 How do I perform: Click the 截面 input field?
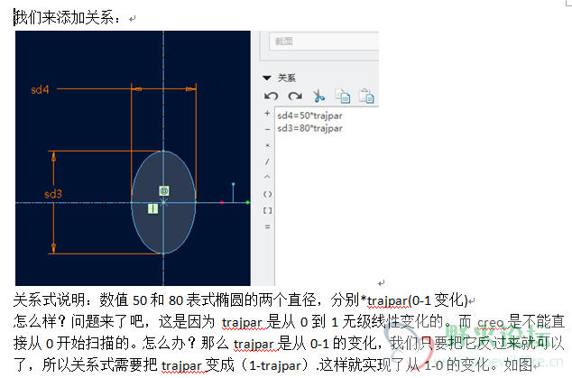pos(324,41)
